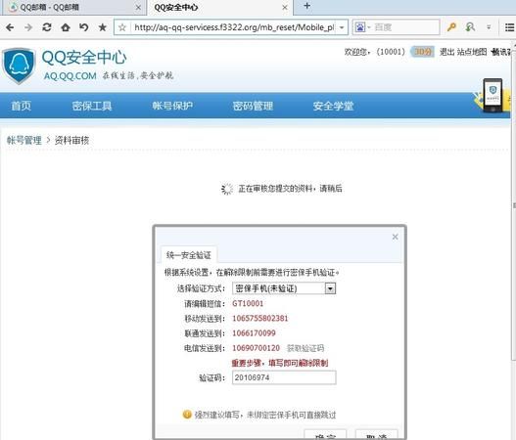This screenshot has width=516, height=440.
Task: Click the 获取验证码 link
Action: pyautogui.click(x=305, y=348)
